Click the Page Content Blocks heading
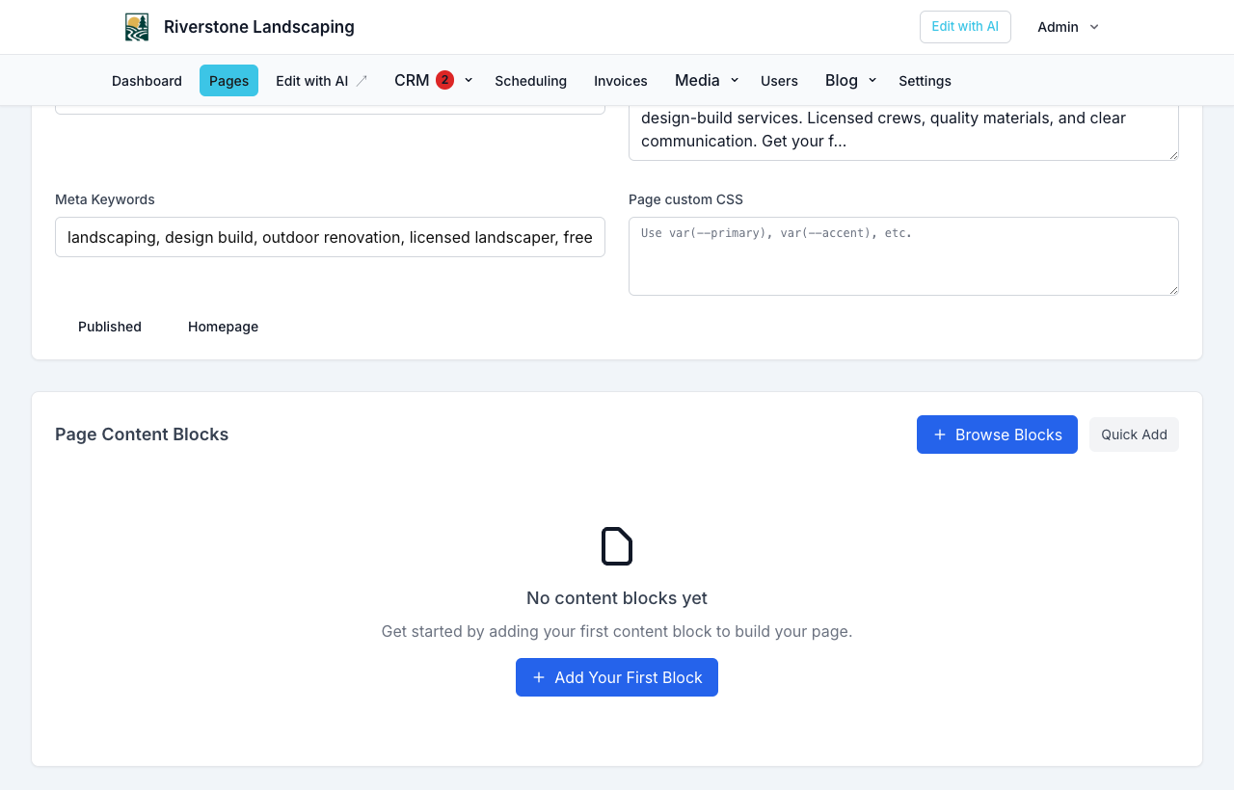Image resolution: width=1234 pixels, height=790 pixels. point(142,434)
